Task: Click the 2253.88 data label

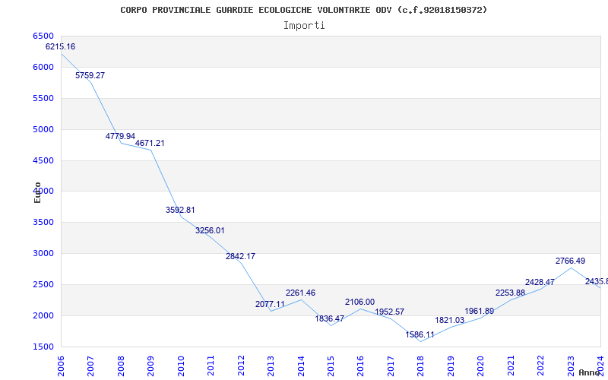Action: click(510, 293)
